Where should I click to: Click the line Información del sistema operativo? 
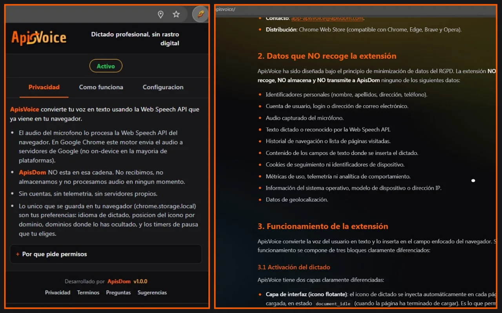pyautogui.click(x=354, y=188)
